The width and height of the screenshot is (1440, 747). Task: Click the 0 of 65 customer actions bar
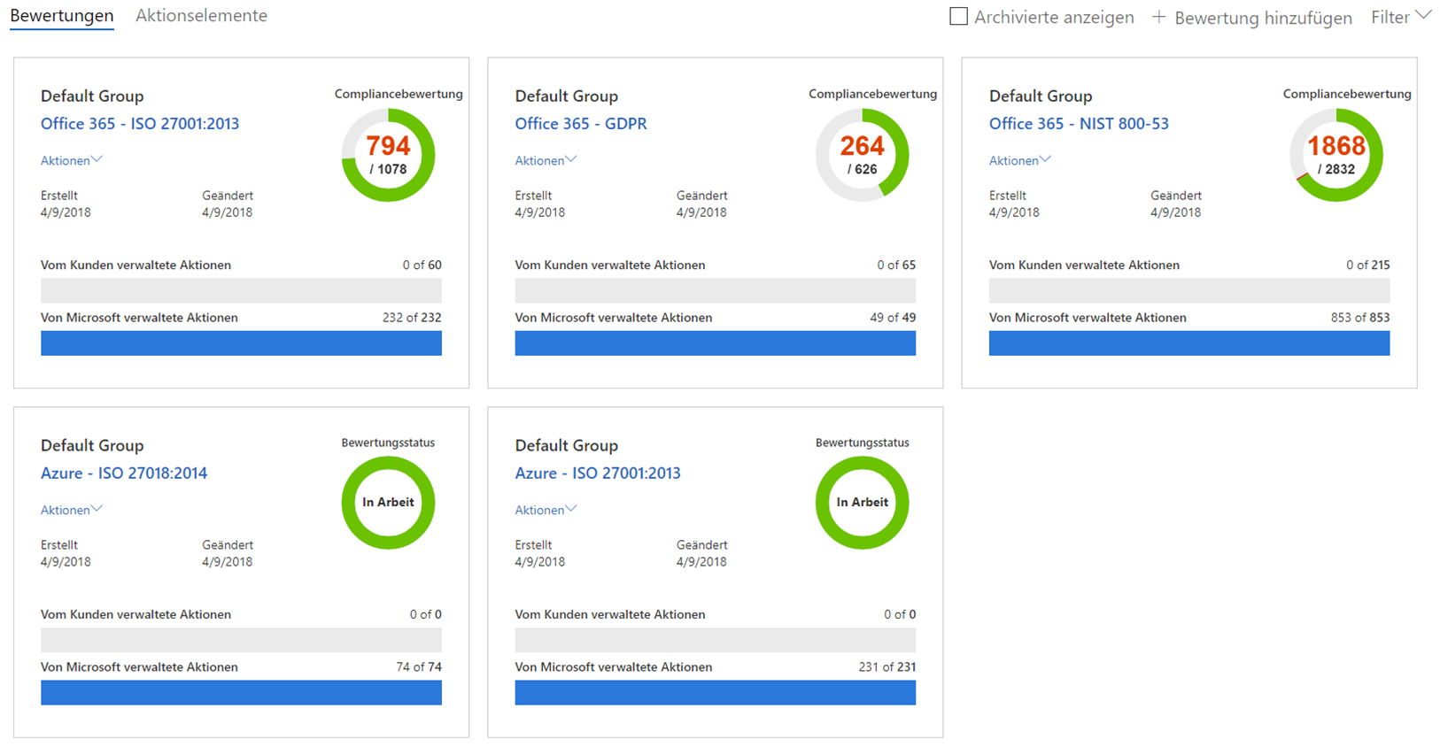point(716,291)
